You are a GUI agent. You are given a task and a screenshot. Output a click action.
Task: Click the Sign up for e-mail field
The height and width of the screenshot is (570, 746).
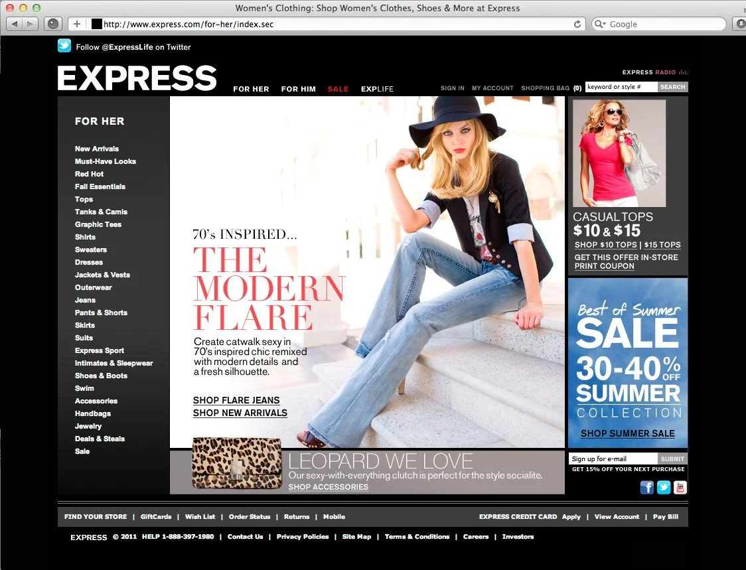tap(613, 459)
